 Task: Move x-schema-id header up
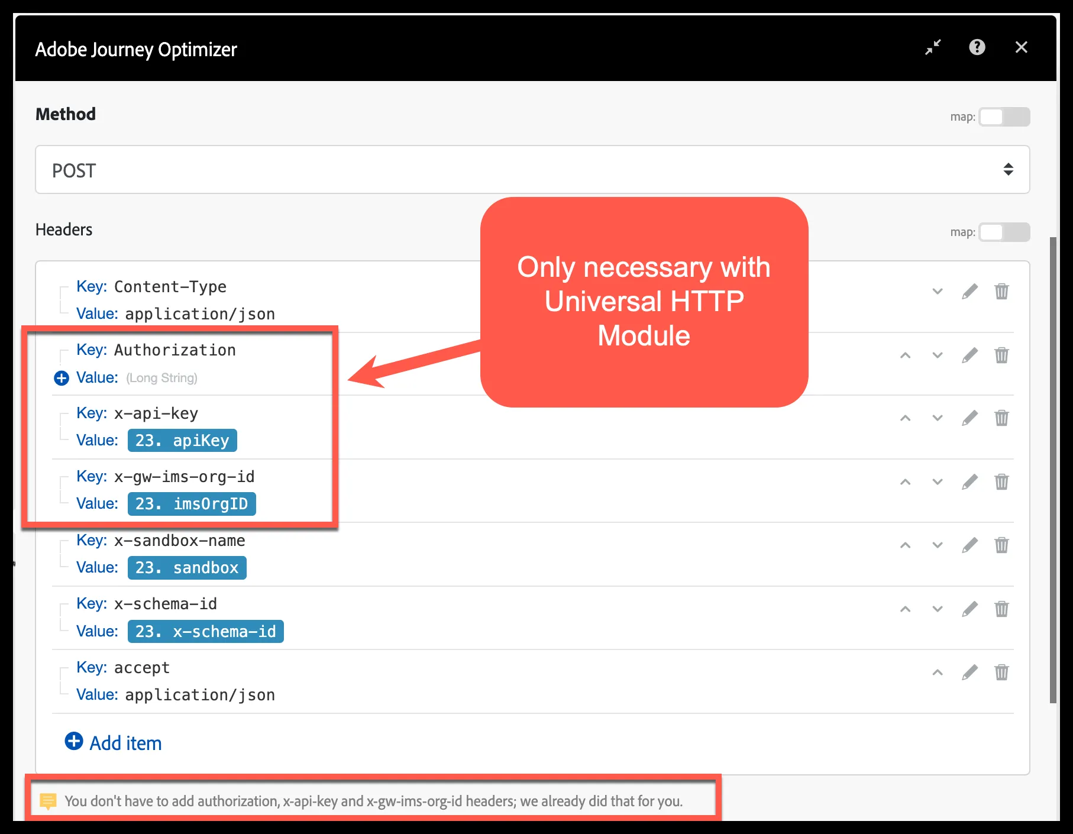905,609
